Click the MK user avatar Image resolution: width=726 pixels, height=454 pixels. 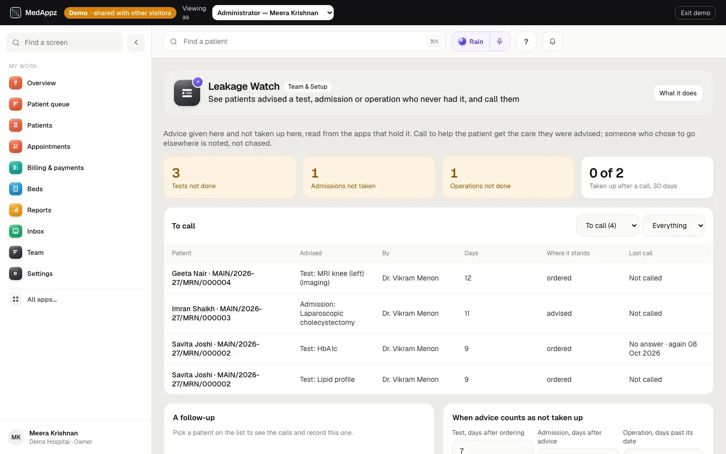[16, 437]
